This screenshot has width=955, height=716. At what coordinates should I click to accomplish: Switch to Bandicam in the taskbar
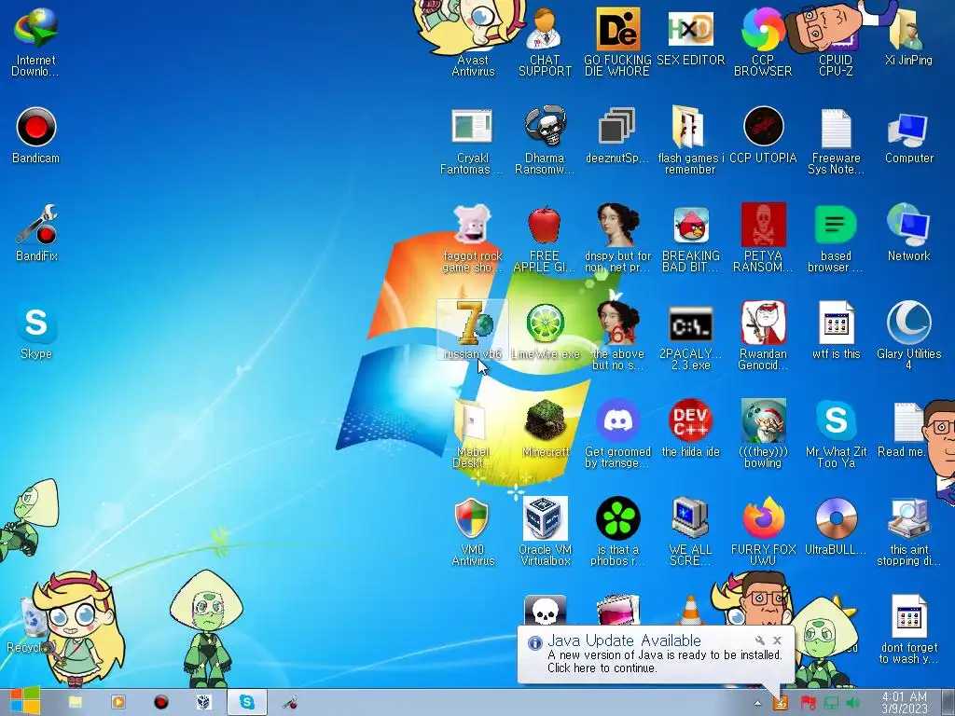coord(160,703)
